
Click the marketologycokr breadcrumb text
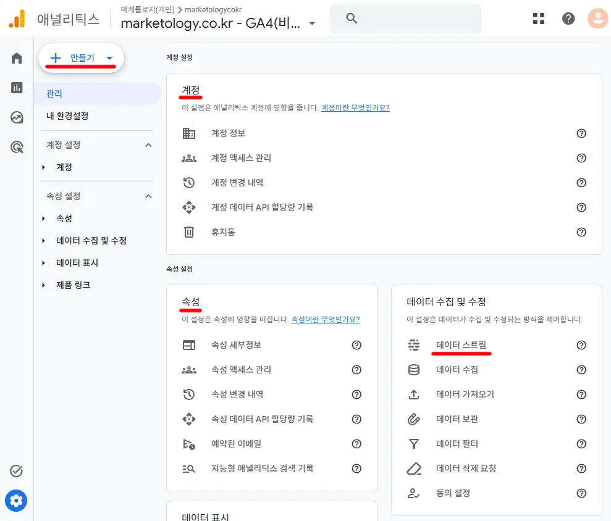pyautogui.click(x=213, y=10)
